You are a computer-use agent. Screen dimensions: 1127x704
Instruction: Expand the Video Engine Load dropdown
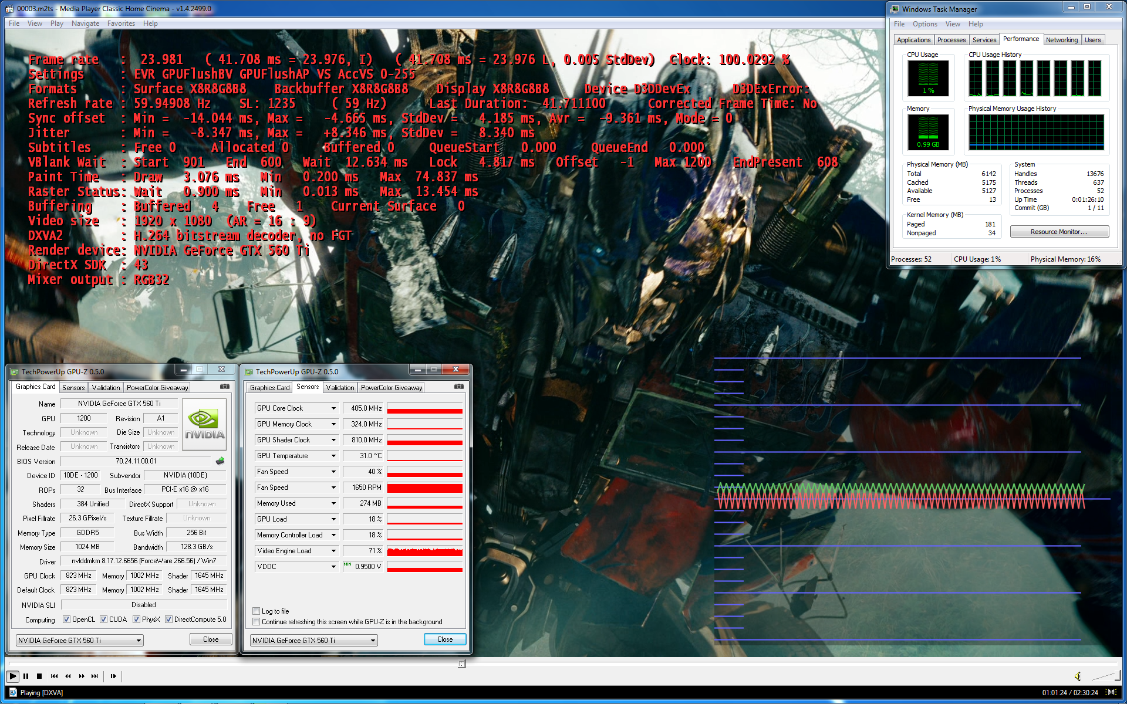point(333,551)
